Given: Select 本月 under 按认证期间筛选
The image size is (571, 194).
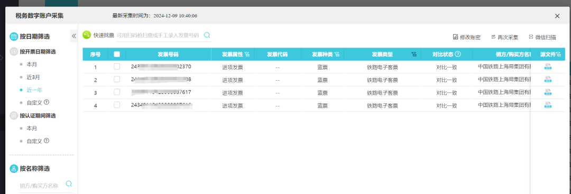Looking at the screenshot, I should coord(32,128).
